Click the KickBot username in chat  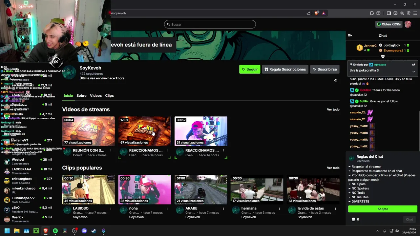pyautogui.click(x=365, y=90)
